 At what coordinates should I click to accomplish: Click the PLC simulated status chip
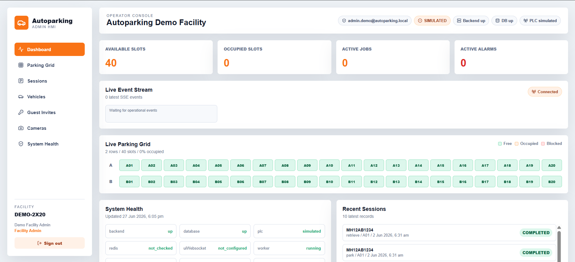tap(540, 21)
